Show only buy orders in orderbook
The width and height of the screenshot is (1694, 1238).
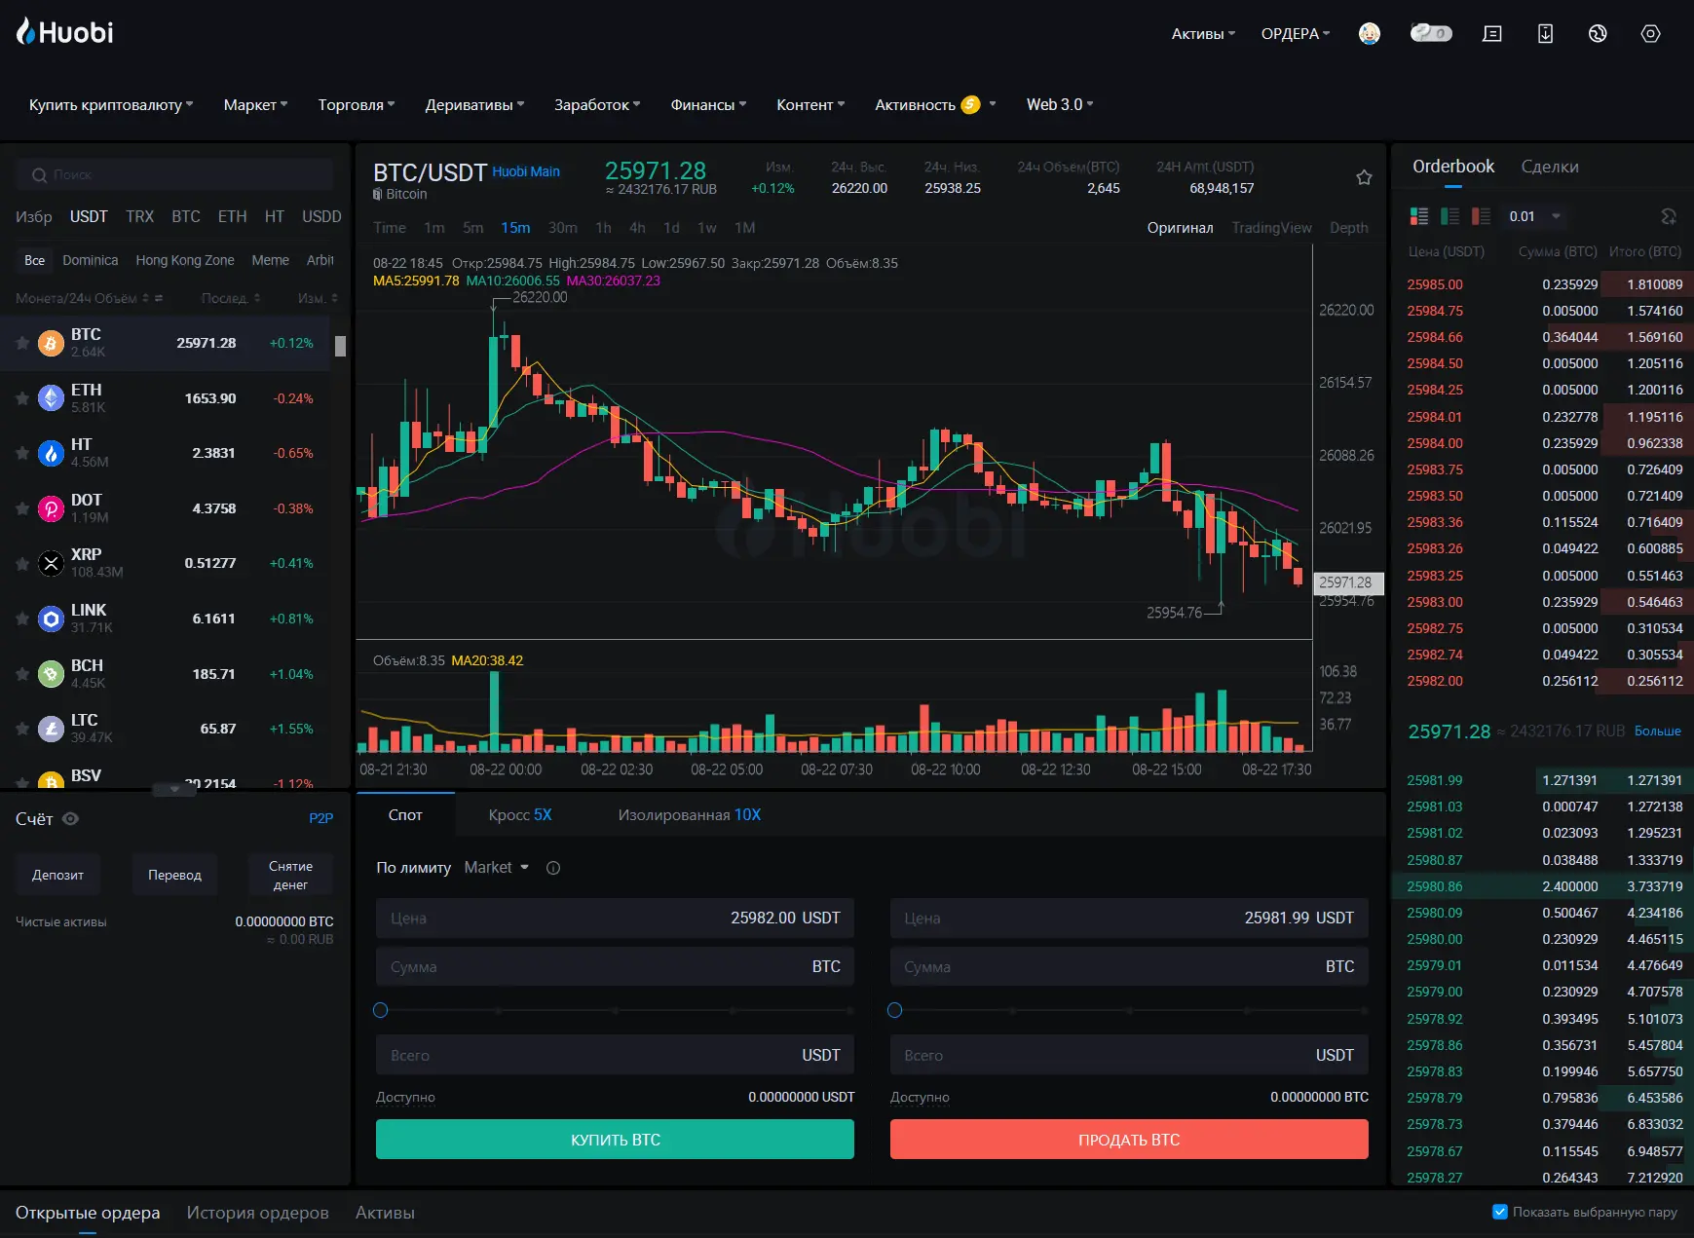tap(1450, 216)
